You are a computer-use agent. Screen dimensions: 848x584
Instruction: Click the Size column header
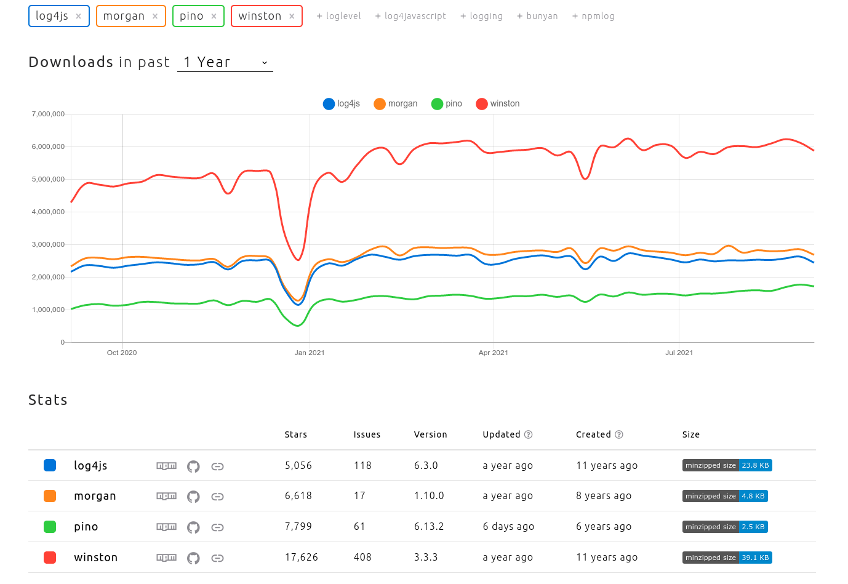(x=691, y=434)
